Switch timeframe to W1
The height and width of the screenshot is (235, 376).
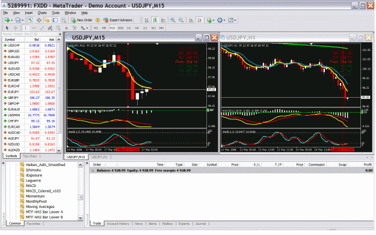point(153,28)
